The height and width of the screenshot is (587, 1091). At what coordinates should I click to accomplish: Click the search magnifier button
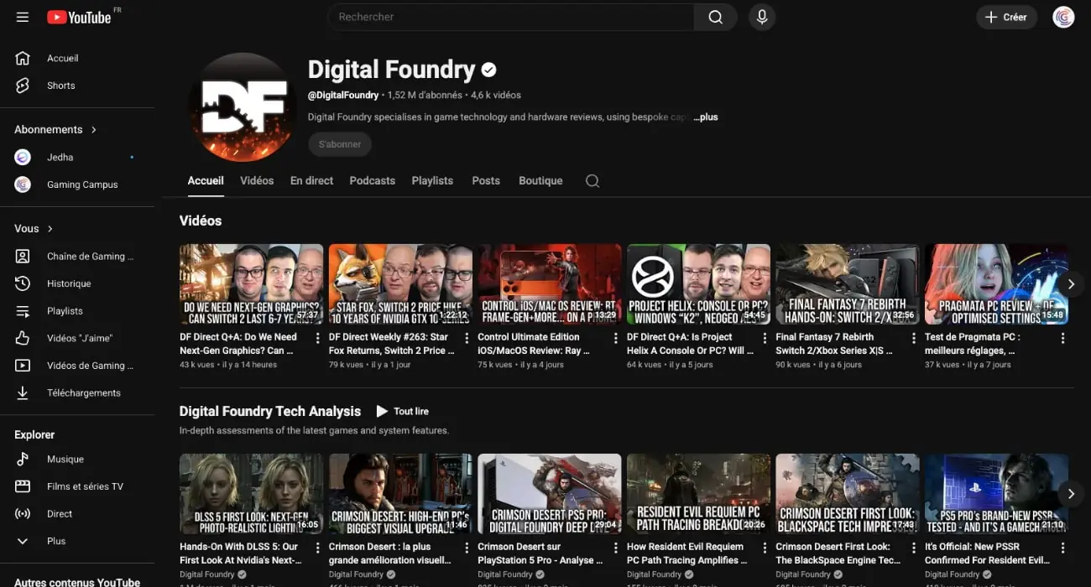pos(715,17)
